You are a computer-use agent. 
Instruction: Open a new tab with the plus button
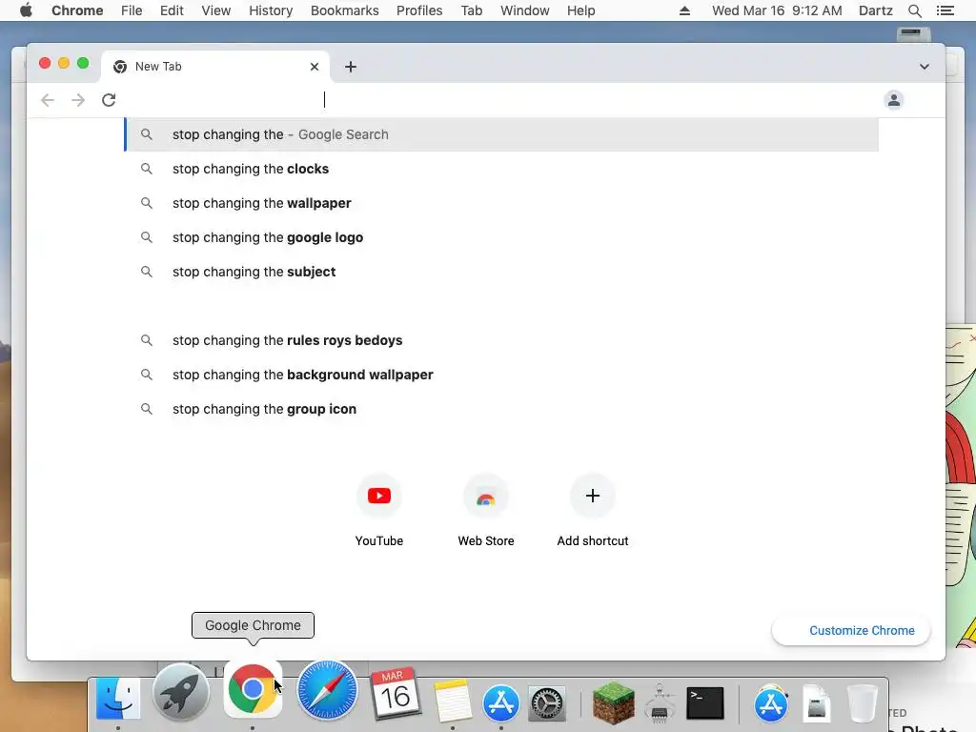coord(351,67)
